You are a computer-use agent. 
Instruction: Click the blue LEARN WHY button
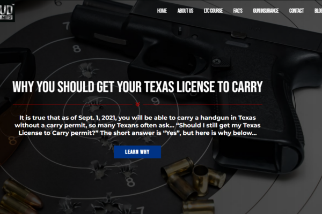coord(137,152)
